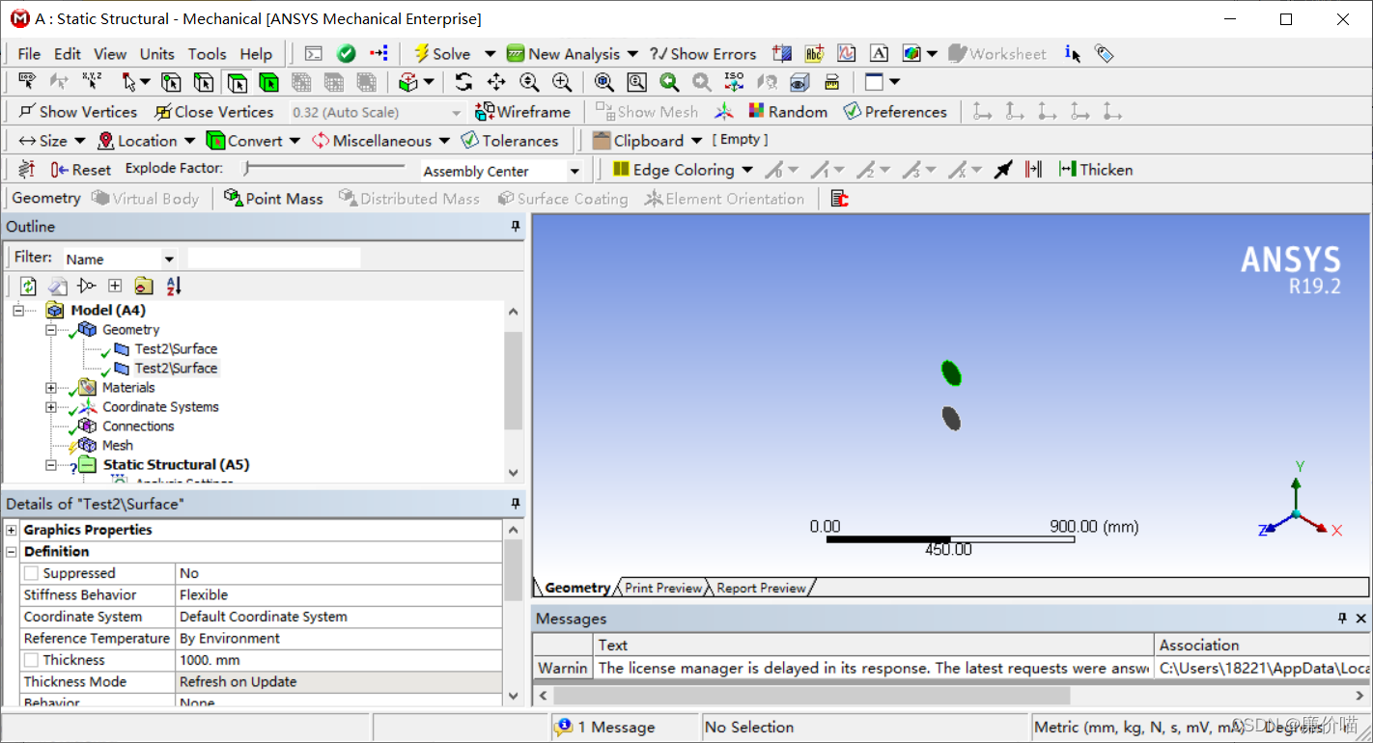
Task: Click the Sort A-Z icon in Outline
Action: tap(173, 286)
